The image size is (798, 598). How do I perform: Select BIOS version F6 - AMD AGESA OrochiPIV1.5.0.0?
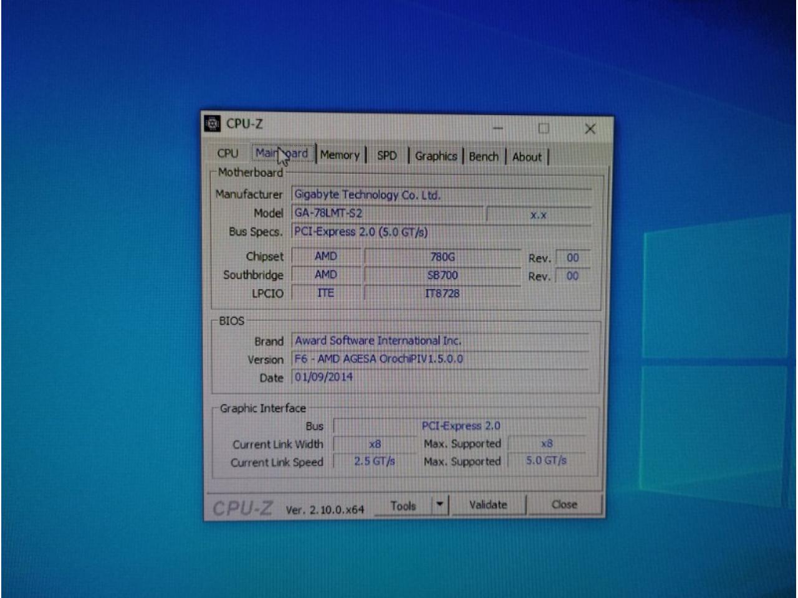click(441, 359)
